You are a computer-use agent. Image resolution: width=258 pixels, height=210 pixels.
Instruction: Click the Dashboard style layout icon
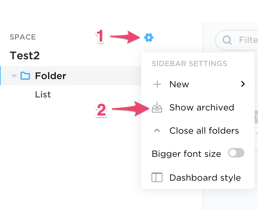[157, 177]
